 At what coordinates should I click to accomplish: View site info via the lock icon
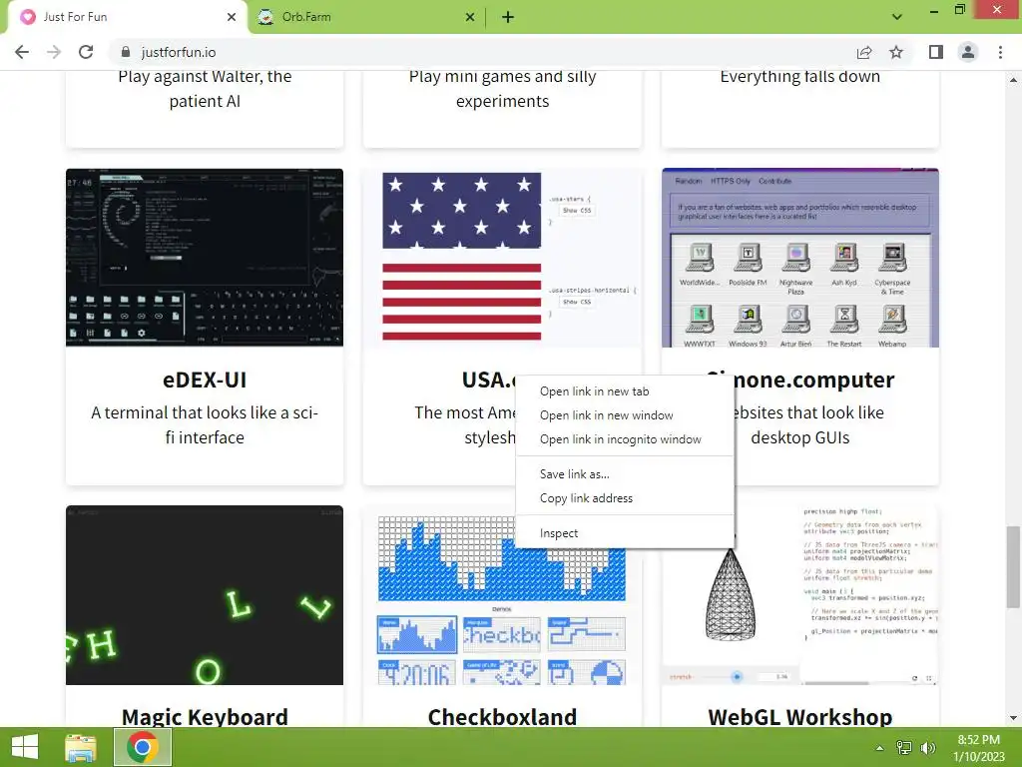tap(126, 52)
